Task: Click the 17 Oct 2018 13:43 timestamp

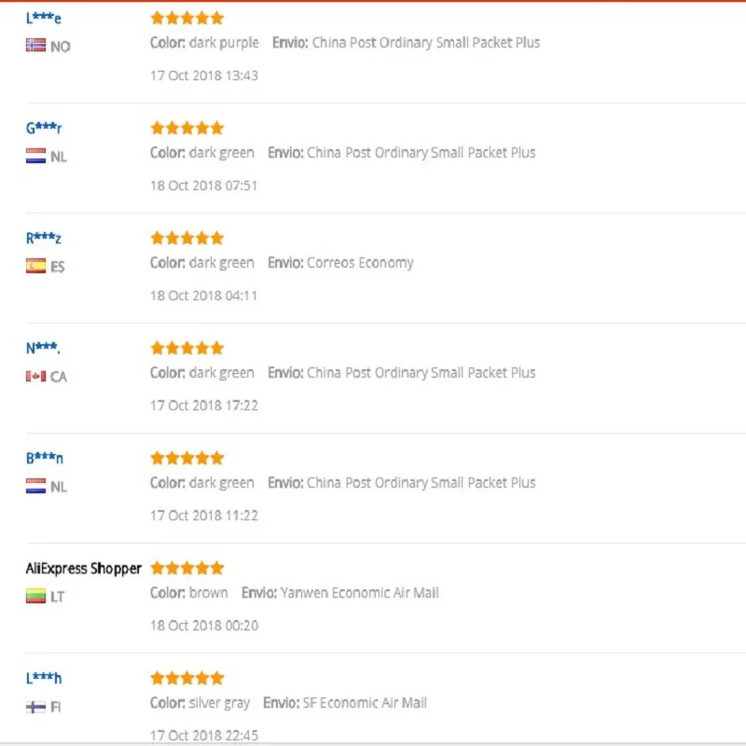Action: click(x=204, y=76)
